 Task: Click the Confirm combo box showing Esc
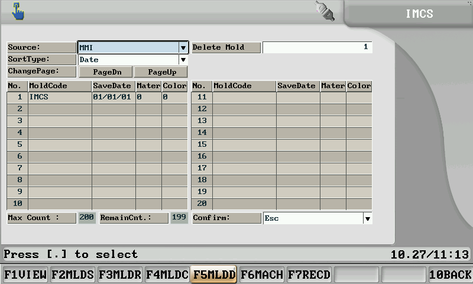coord(318,218)
